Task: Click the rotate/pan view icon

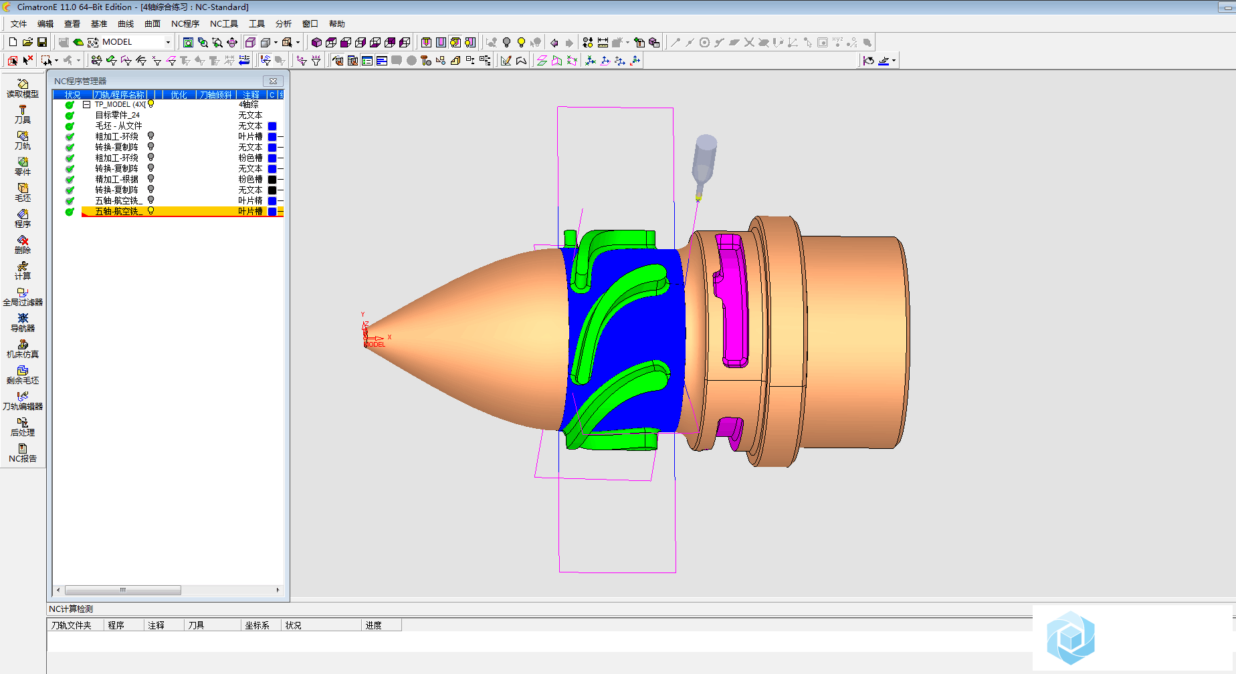Action: click(x=232, y=42)
